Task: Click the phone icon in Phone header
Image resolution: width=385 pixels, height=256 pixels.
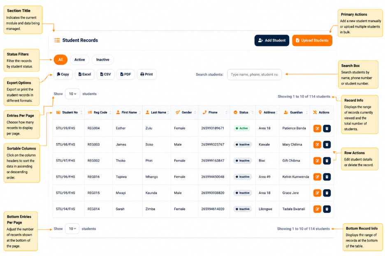Action: tap(204, 112)
